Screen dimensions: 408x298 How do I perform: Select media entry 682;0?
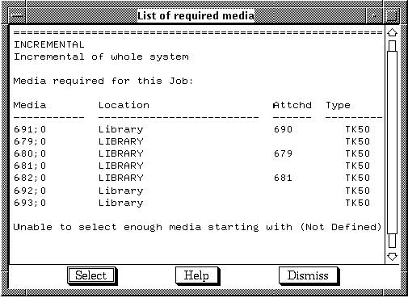click(30, 178)
